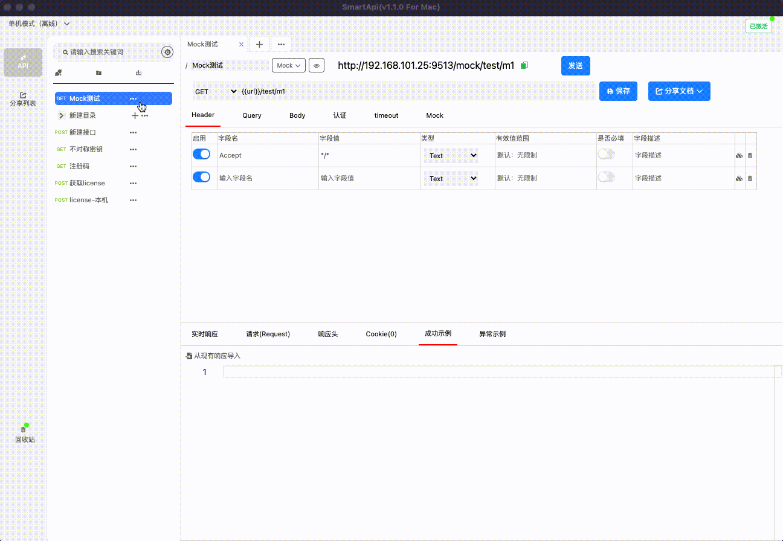Open the folder icon in the sidebar toolbar

click(x=98, y=72)
